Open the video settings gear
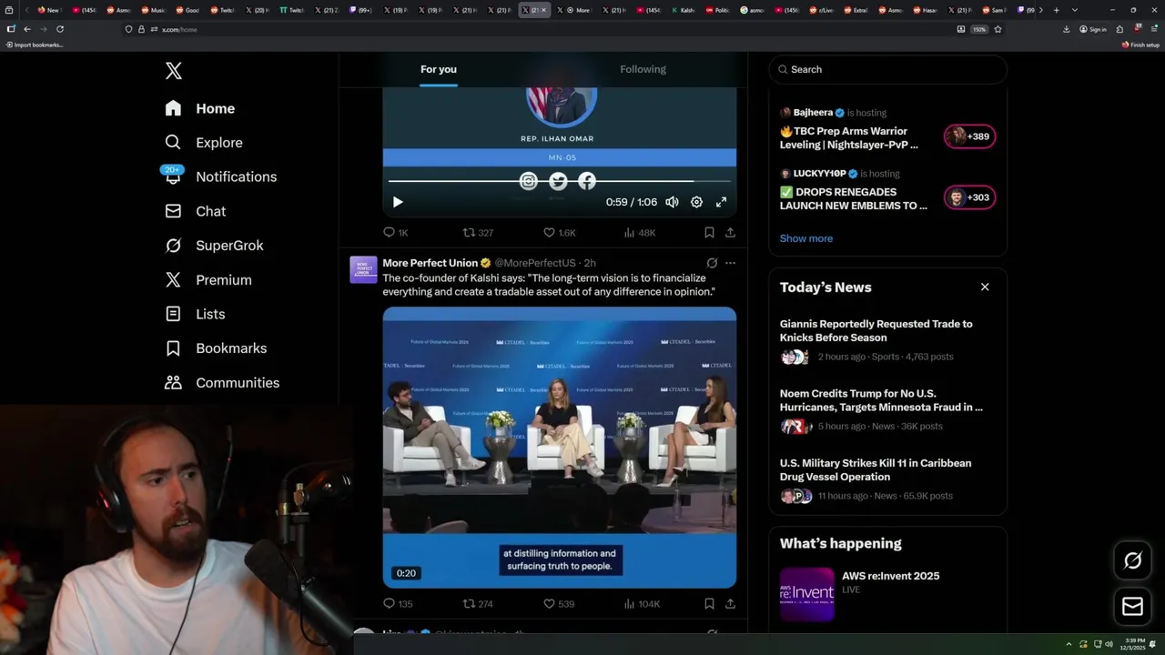 [696, 202]
